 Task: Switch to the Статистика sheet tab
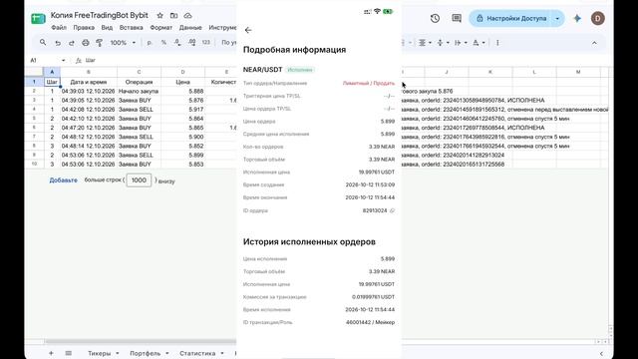(x=197, y=353)
